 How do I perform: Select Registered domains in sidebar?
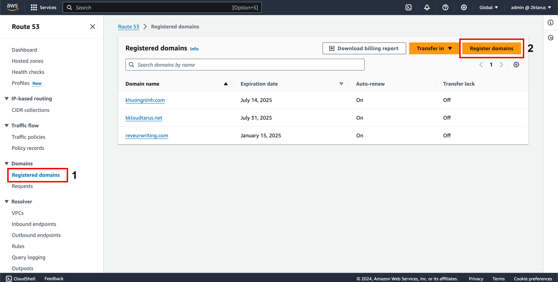click(x=36, y=175)
